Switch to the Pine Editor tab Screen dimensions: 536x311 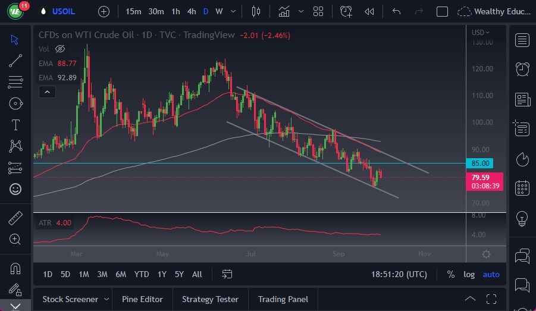click(142, 299)
